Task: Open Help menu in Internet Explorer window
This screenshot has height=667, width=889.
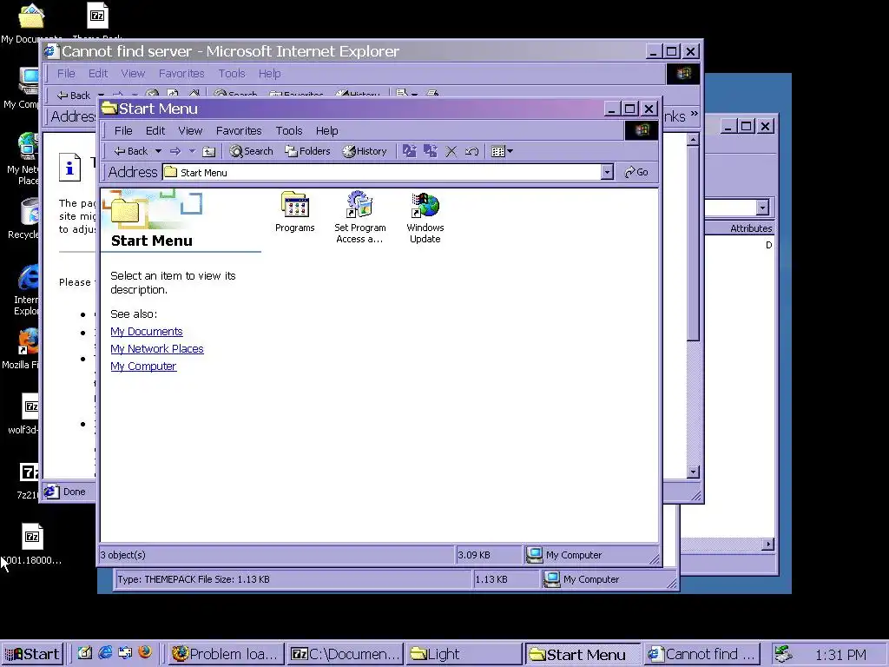Action: [x=269, y=74]
